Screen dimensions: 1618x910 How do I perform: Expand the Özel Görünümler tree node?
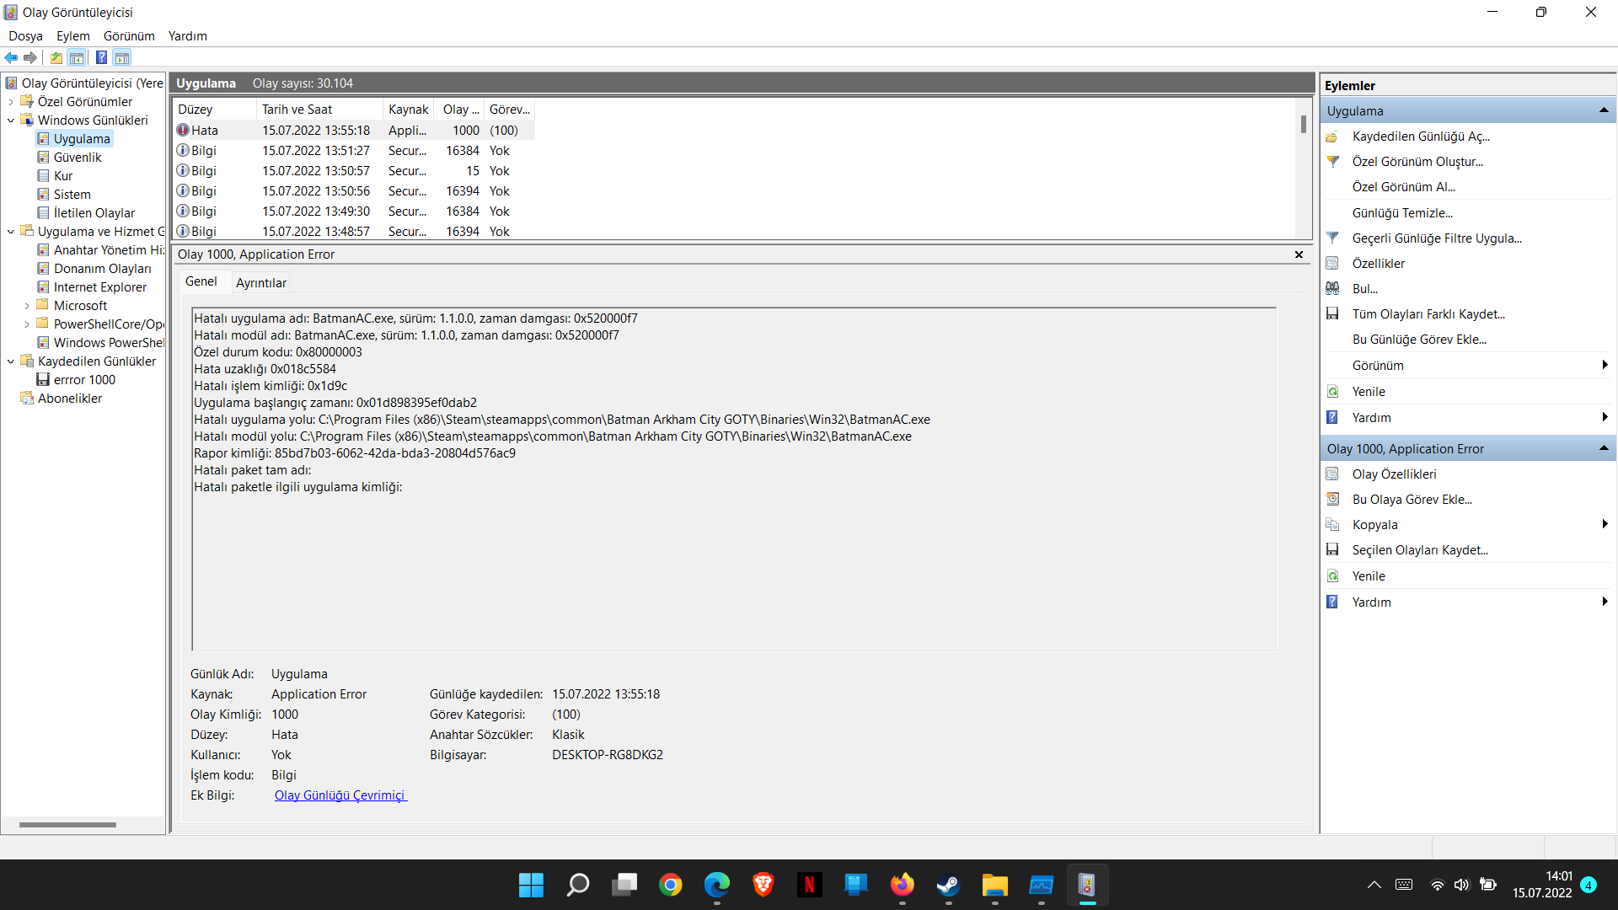(x=11, y=102)
